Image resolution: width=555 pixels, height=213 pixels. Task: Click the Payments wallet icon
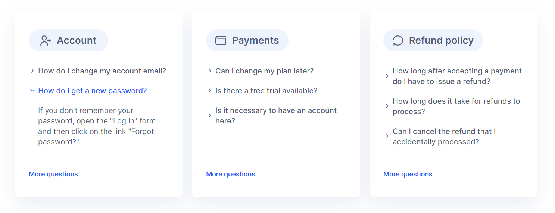221,40
